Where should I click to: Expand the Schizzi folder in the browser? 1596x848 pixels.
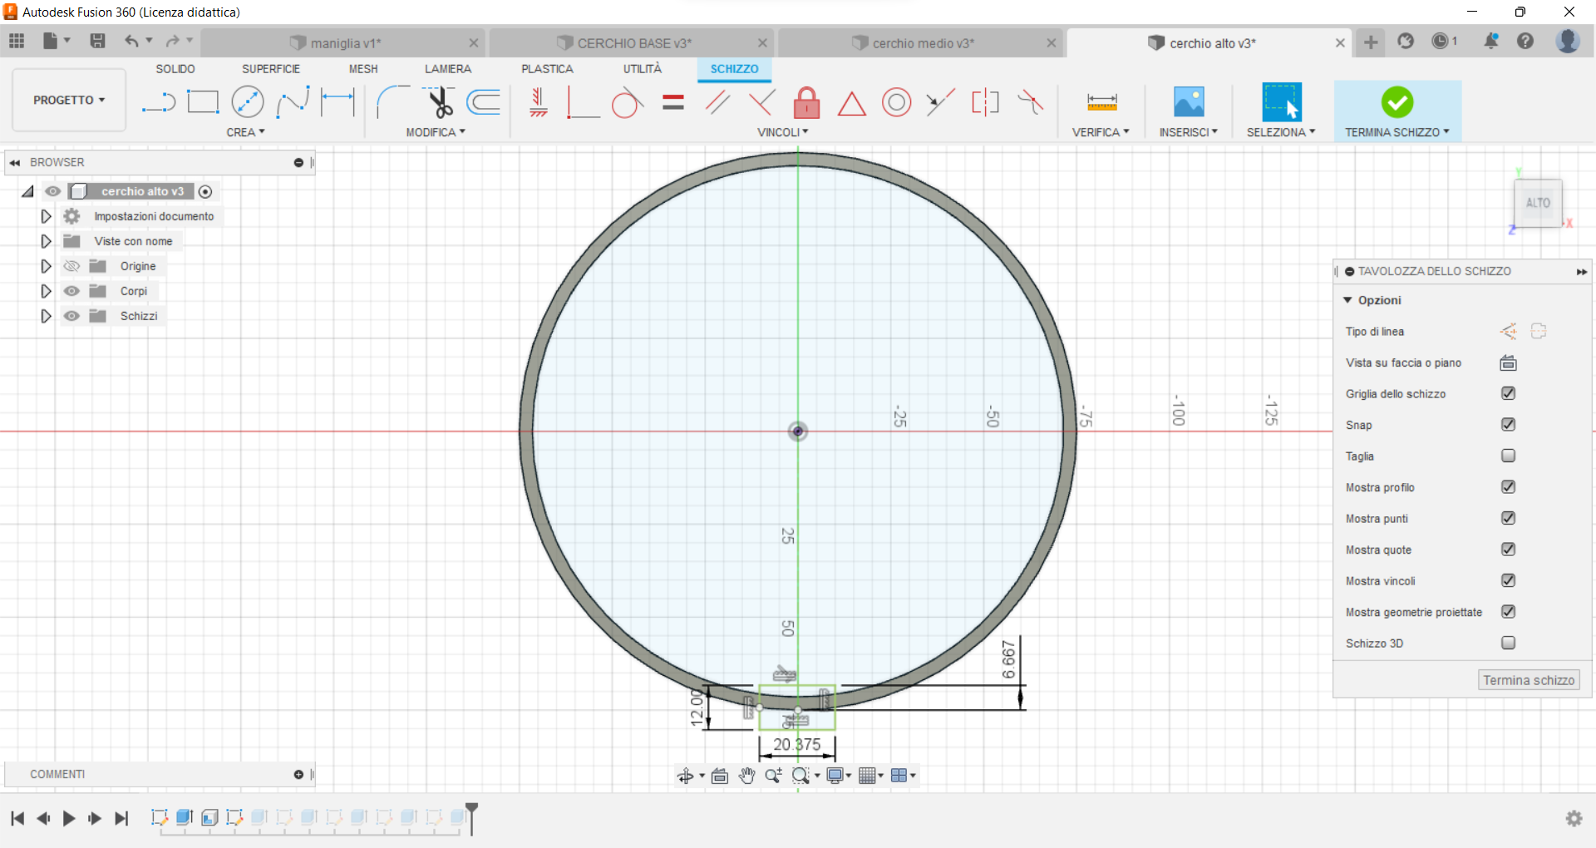coord(45,316)
